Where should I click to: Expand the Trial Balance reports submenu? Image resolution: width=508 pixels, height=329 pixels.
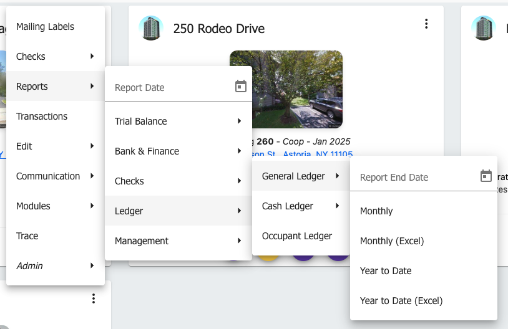178,121
